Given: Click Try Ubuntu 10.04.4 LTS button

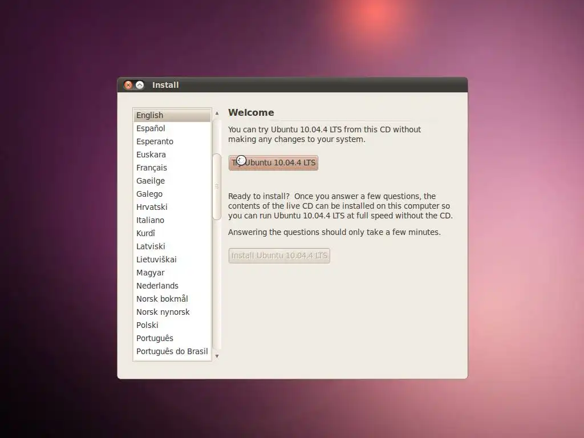Looking at the screenshot, I should pos(273,163).
